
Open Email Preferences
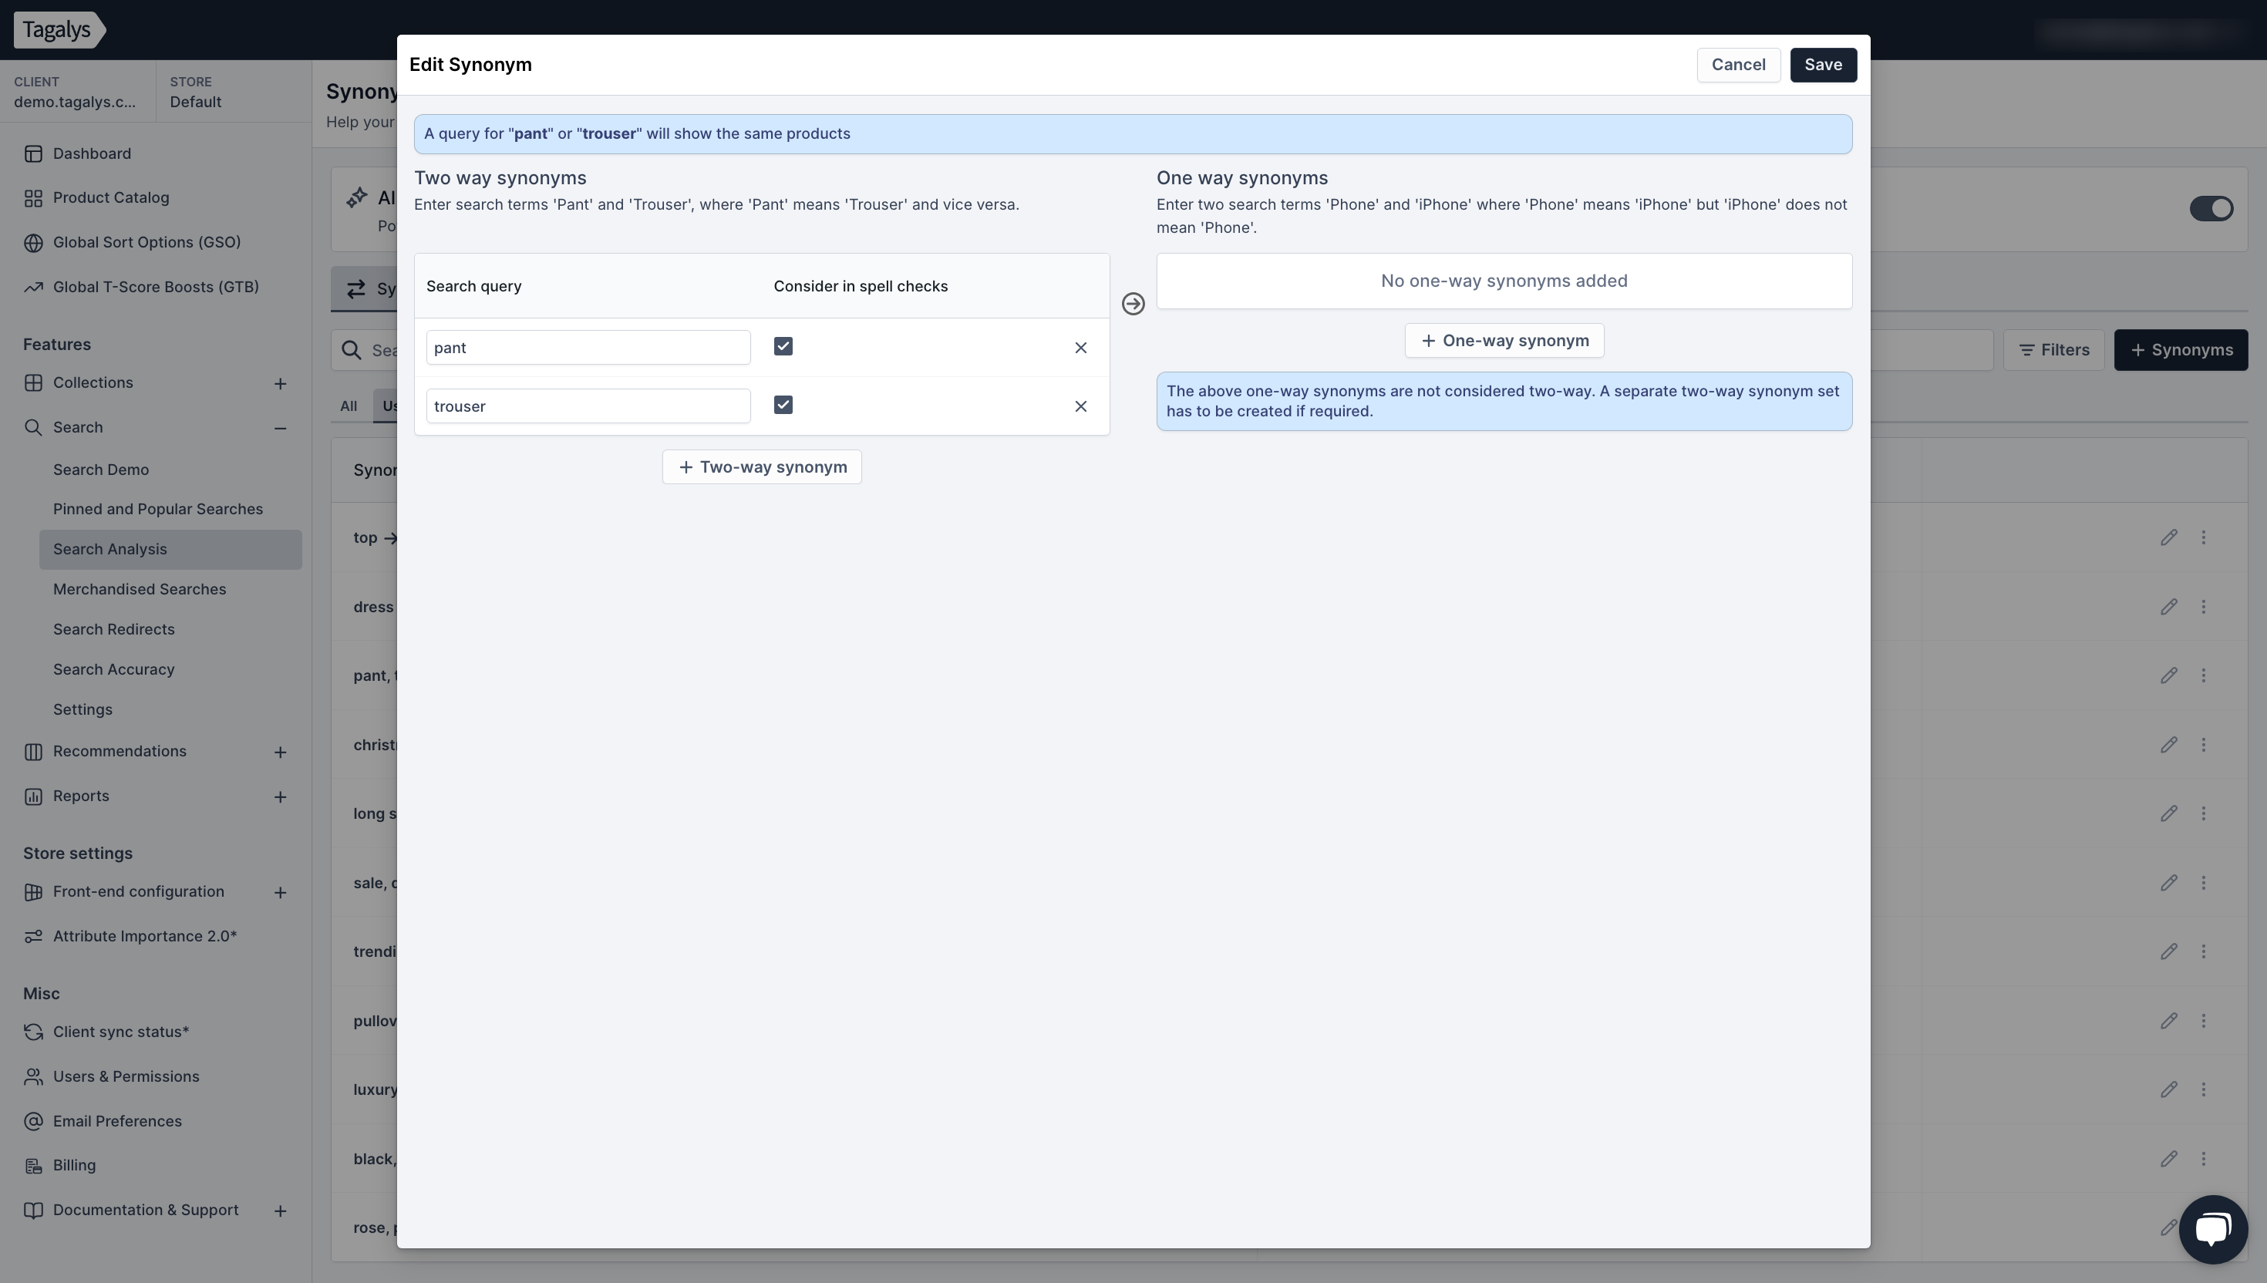click(x=117, y=1122)
